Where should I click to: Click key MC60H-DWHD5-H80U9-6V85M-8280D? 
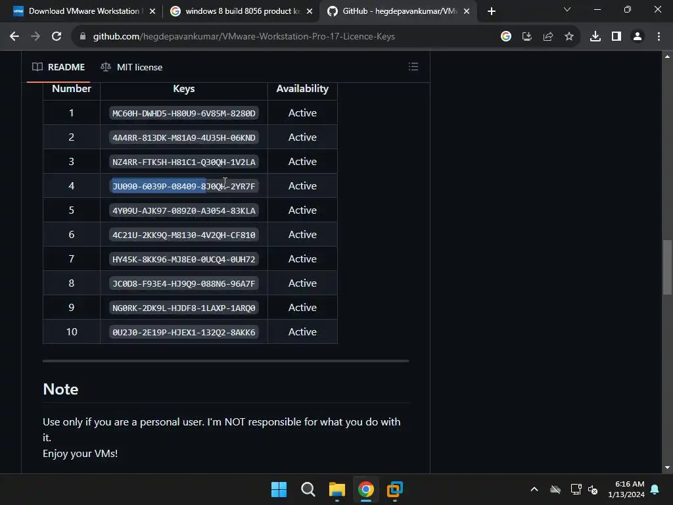(x=184, y=113)
